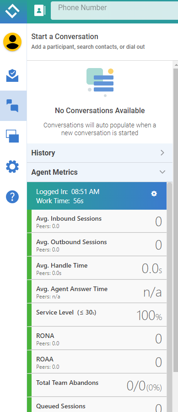178x412 pixels.
Task: Click the app logo in top-left corner
Action: [12, 11]
